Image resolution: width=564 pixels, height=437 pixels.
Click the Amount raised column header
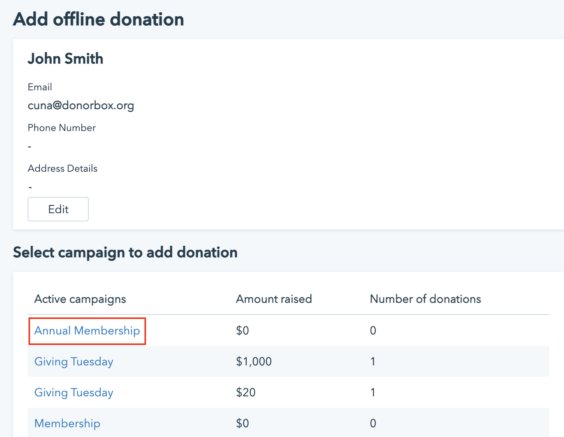pyautogui.click(x=274, y=299)
